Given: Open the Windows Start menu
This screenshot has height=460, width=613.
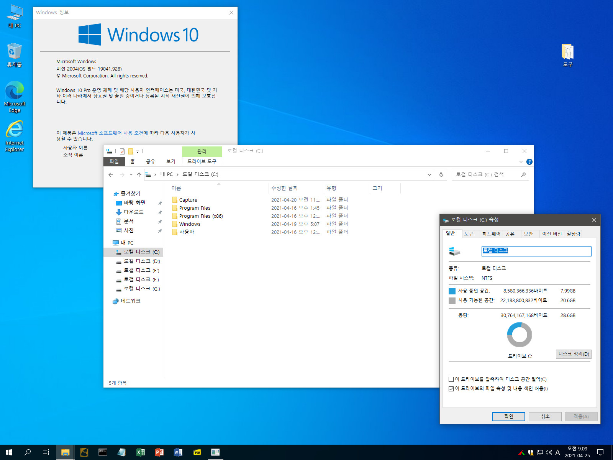Looking at the screenshot, I should click(x=9, y=452).
